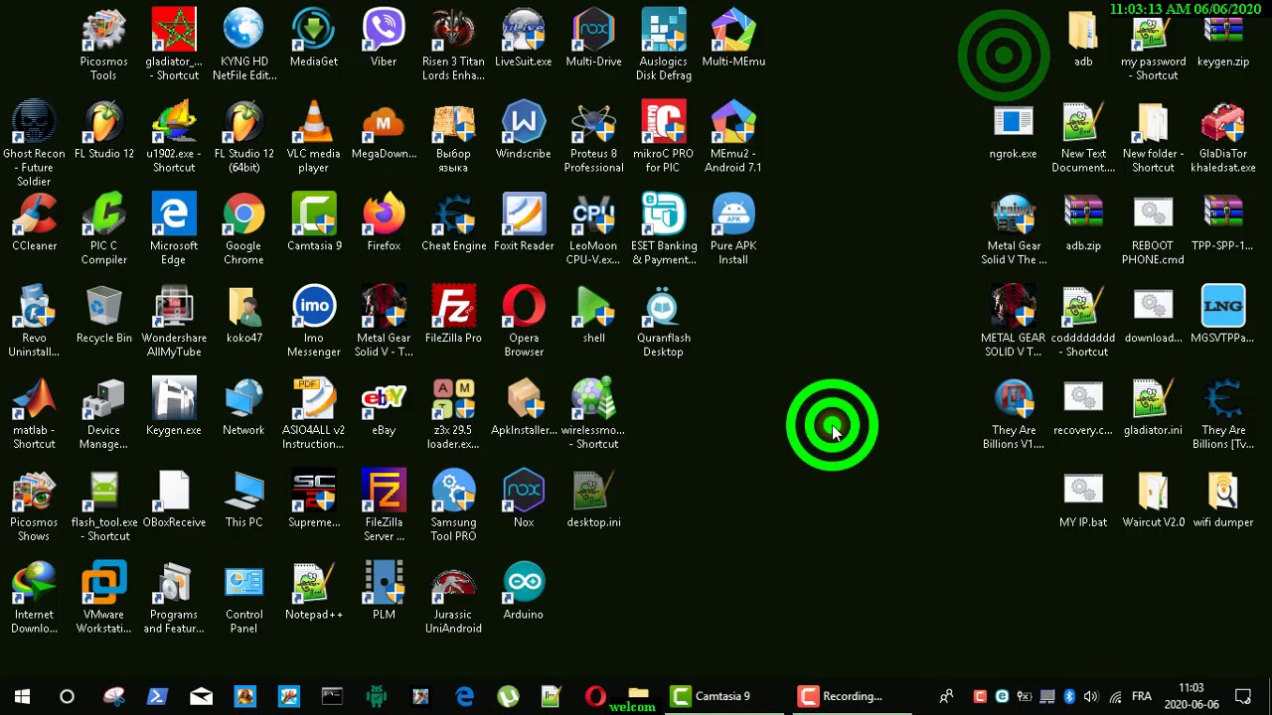Launch CCleaner from the desktop
This screenshot has height=715, width=1272.
(34, 222)
